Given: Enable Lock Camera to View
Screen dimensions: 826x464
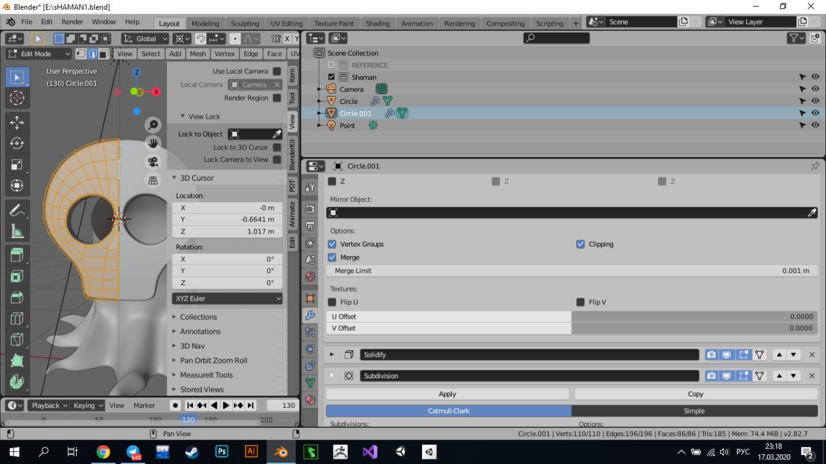Looking at the screenshot, I should [x=277, y=159].
